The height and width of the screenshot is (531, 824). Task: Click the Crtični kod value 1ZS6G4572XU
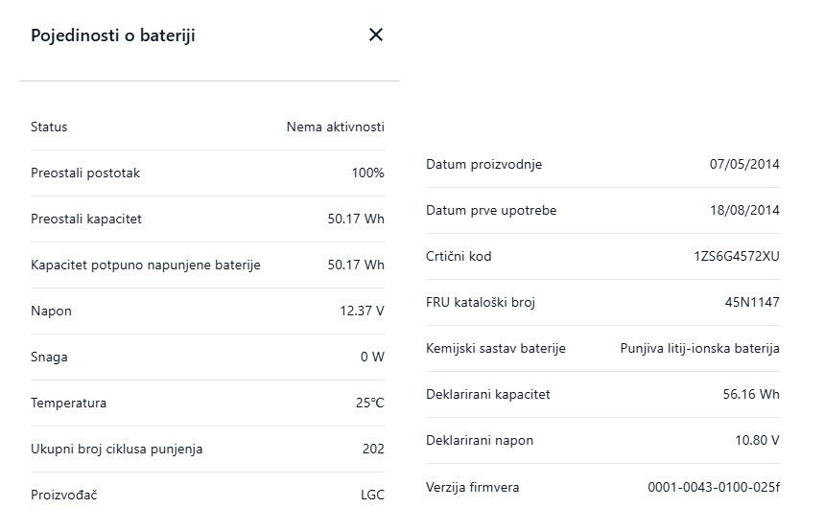737,257
